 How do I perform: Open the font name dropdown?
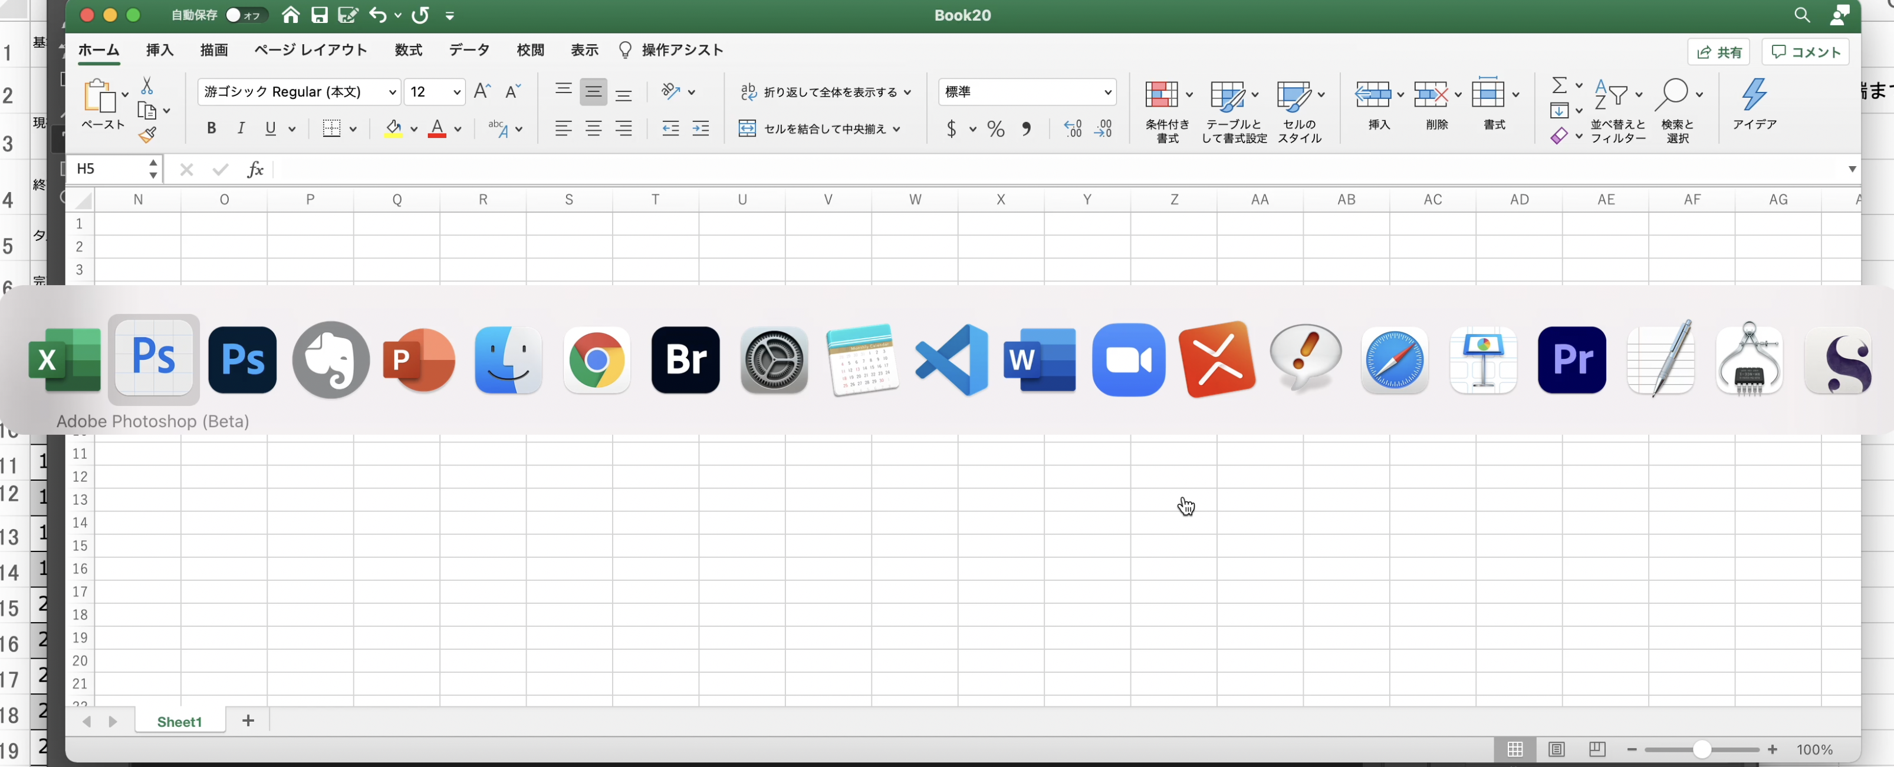(x=393, y=92)
